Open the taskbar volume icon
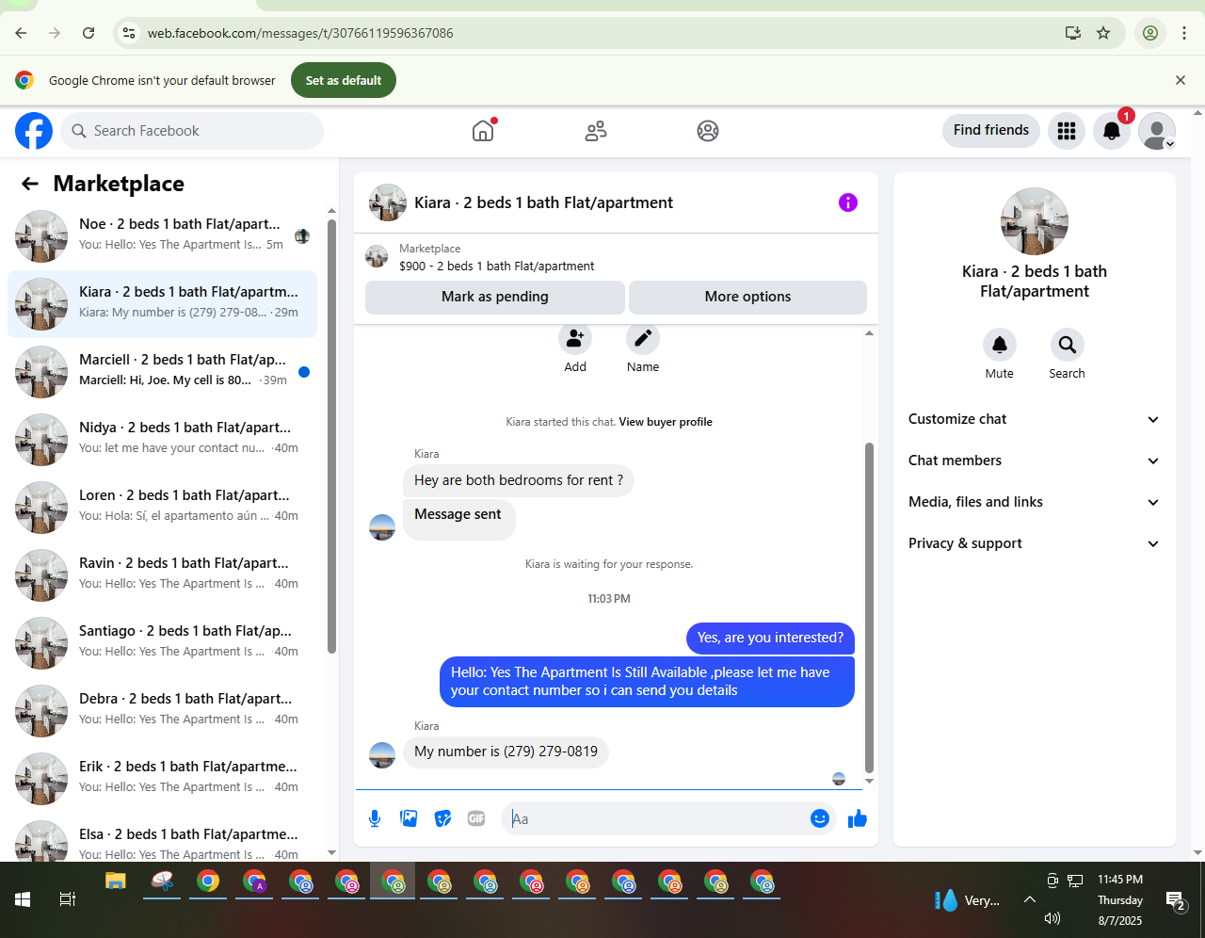Screen dimensions: 1205x938 (1052, 918)
